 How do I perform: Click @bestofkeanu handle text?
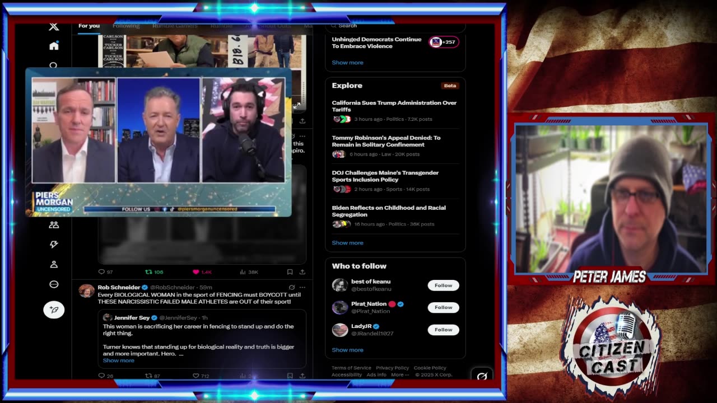tap(371, 289)
